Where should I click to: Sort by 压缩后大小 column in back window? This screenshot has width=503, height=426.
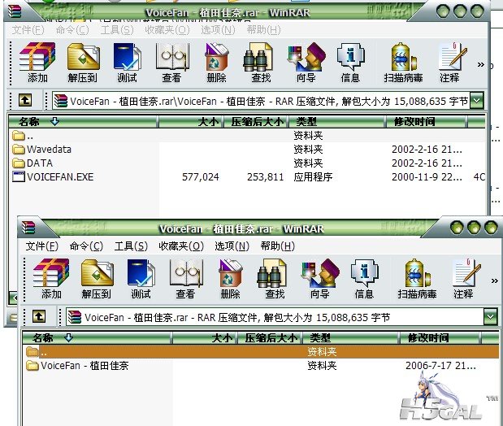tap(257, 122)
